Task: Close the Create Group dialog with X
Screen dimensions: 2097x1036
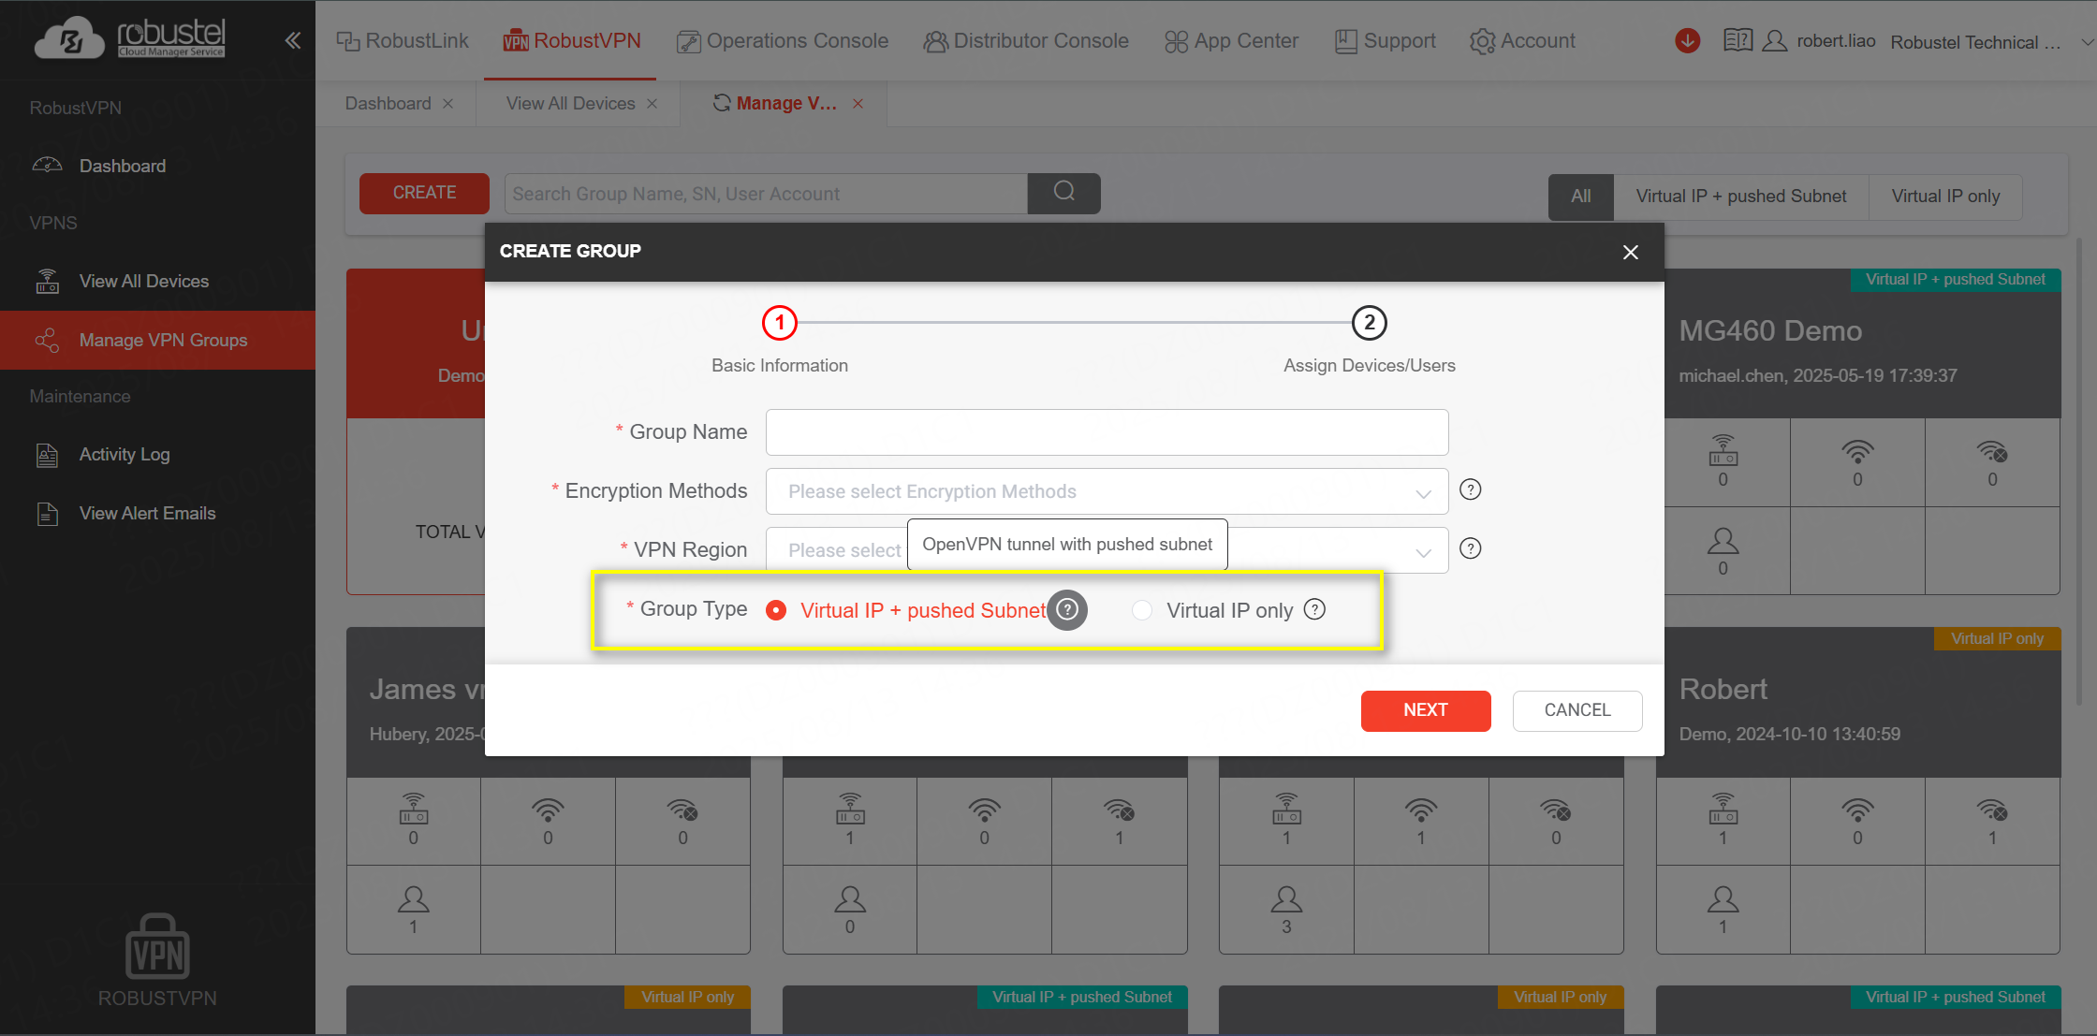Action: coord(1631,252)
